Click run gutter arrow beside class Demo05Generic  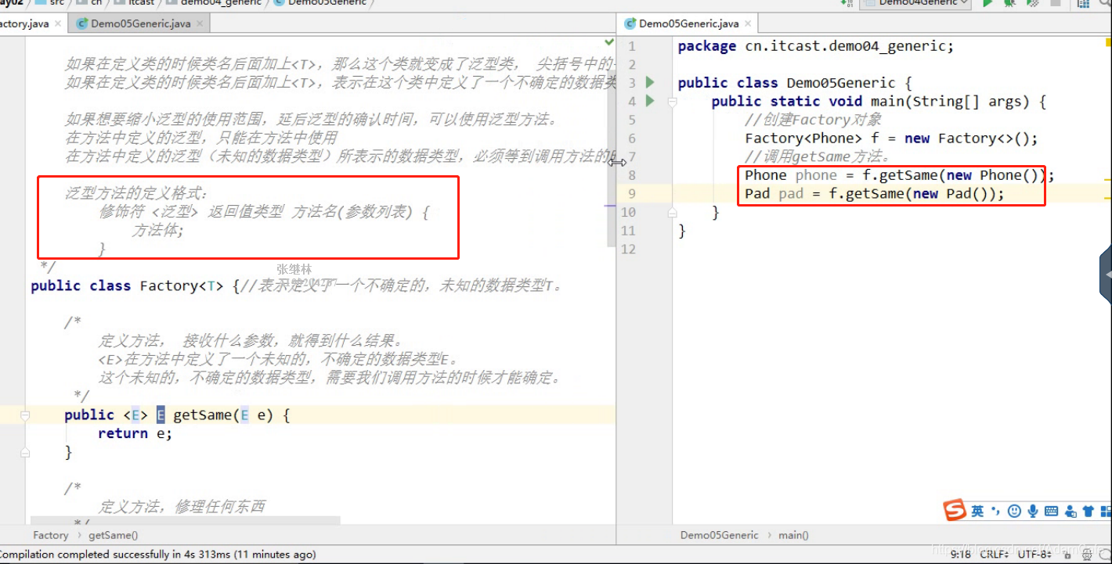point(650,82)
